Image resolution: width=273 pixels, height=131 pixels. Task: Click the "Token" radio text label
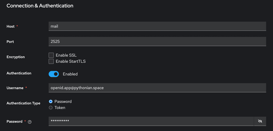[60, 107]
